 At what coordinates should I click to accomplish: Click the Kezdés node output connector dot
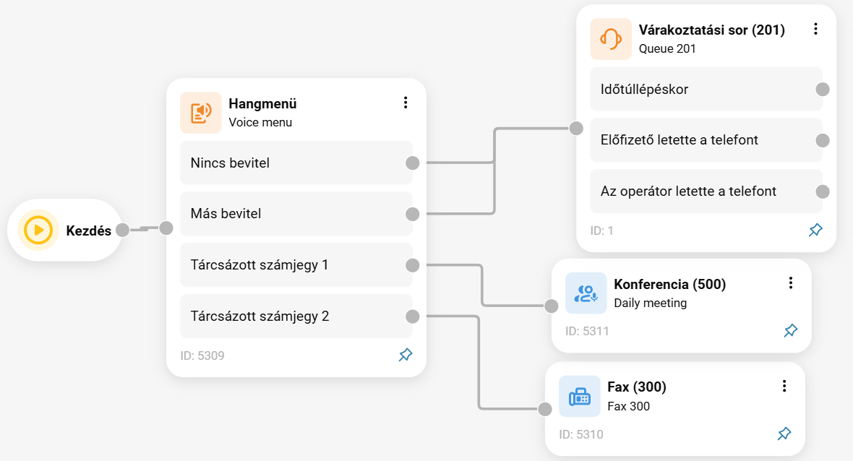coord(123,230)
